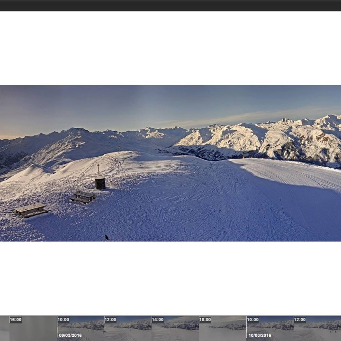The width and height of the screenshot is (341, 341).
Task: Select the 12:00 thumbnail of 10/03/2016
Action: point(317,328)
